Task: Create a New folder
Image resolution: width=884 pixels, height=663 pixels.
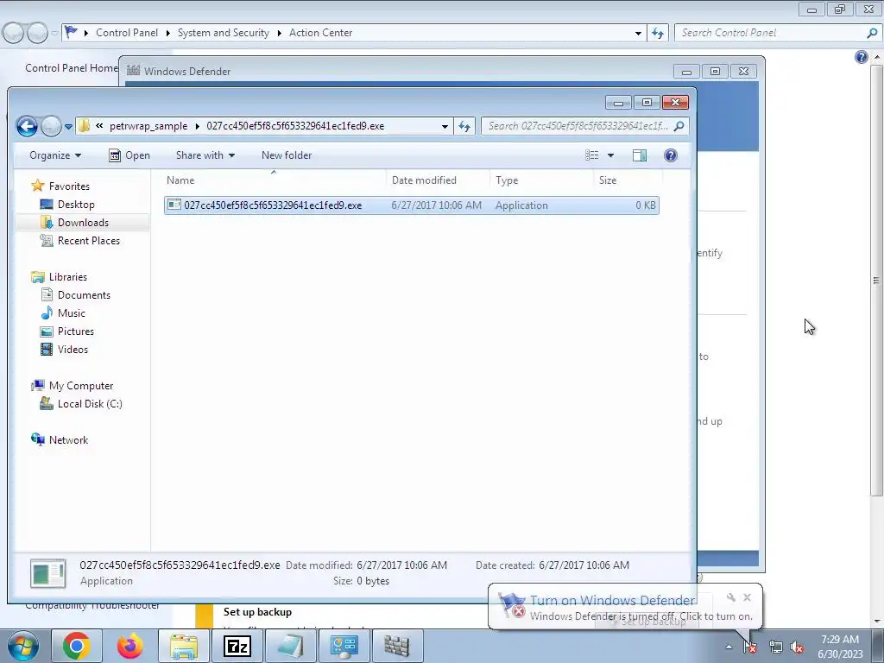Action: (287, 155)
